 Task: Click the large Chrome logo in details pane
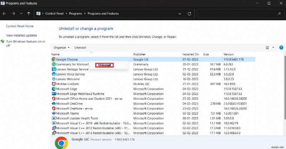tap(61, 143)
